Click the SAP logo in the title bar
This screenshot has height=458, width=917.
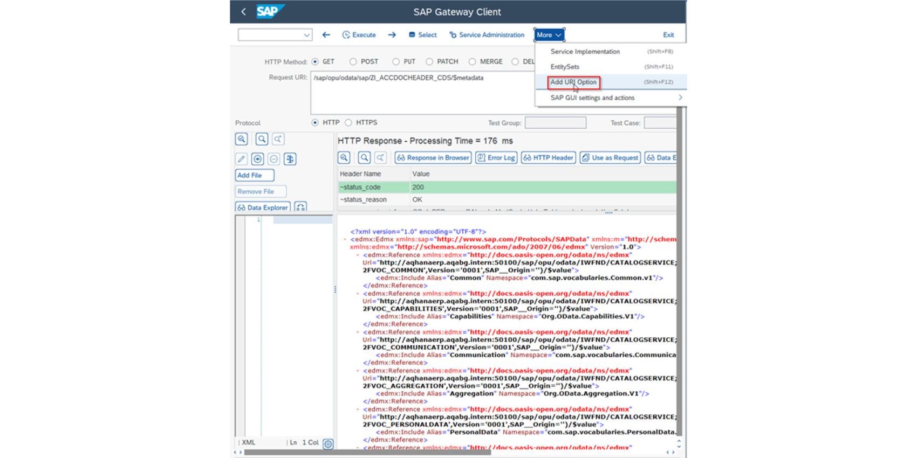tap(270, 11)
